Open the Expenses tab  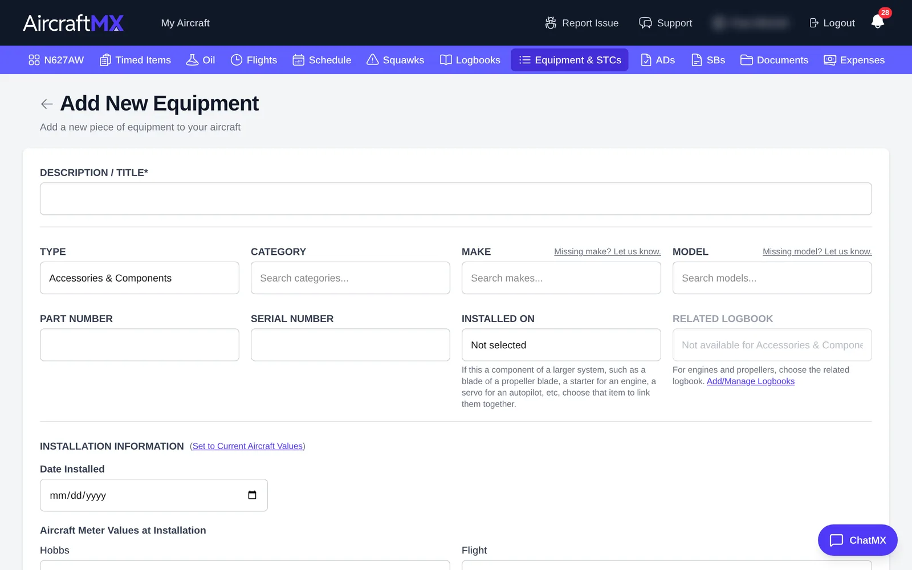(854, 60)
